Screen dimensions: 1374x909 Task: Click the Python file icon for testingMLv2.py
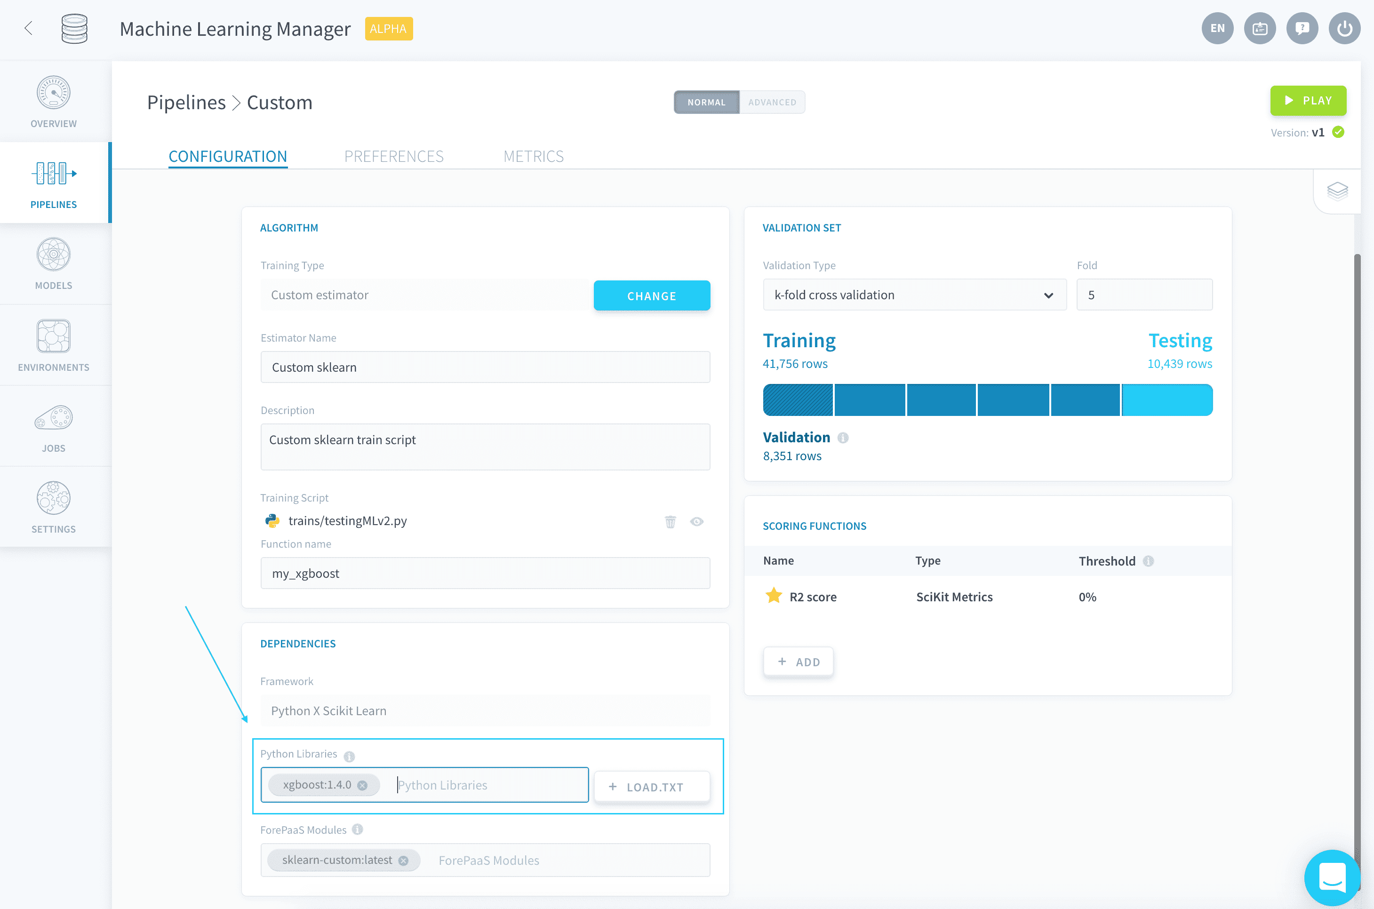[272, 520]
